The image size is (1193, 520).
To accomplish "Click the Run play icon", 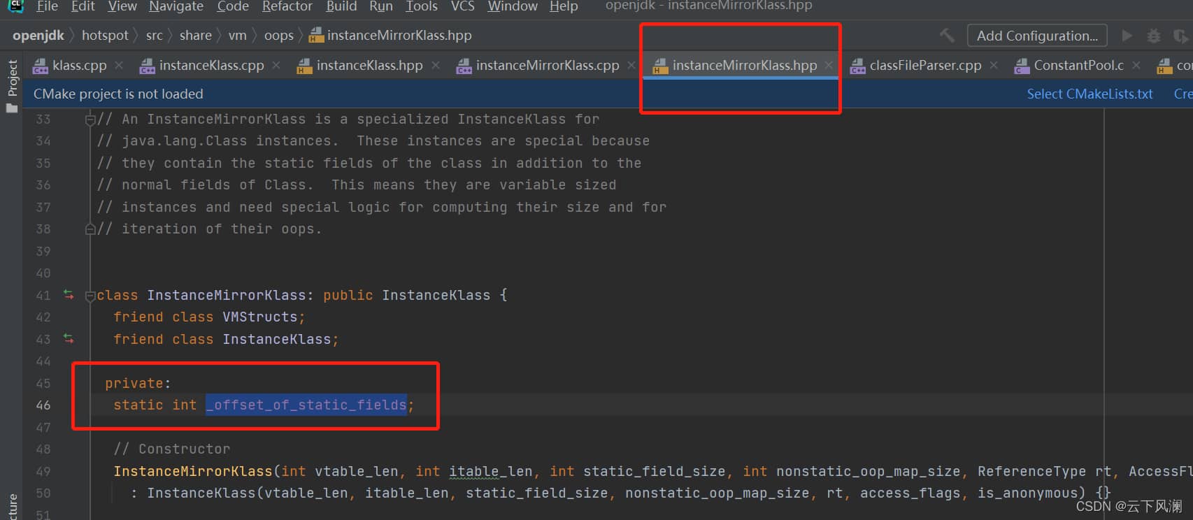I will tap(1127, 35).
